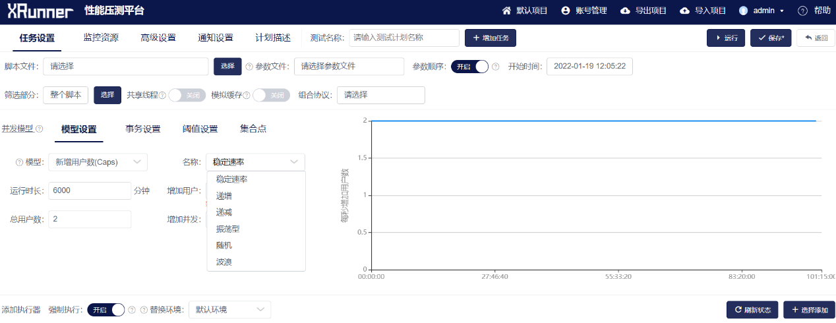Click help icon beside 参数文件 label

coord(249,67)
